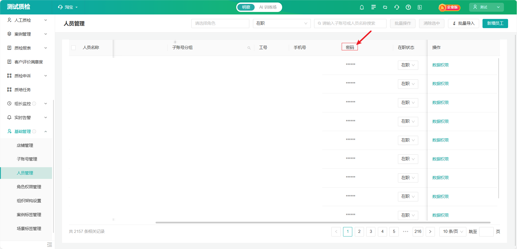The height and width of the screenshot is (249, 517).
Task: Click the document news icon in header
Action: (420, 7)
